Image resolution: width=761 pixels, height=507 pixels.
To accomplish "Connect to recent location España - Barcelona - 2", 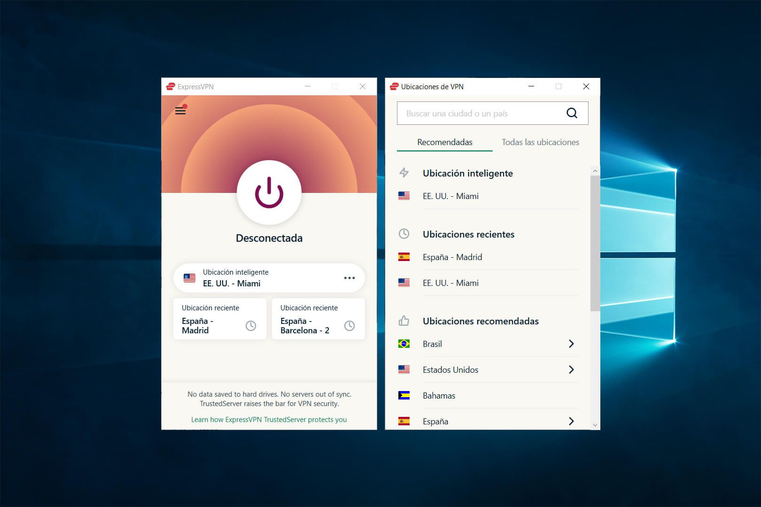I will [318, 319].
